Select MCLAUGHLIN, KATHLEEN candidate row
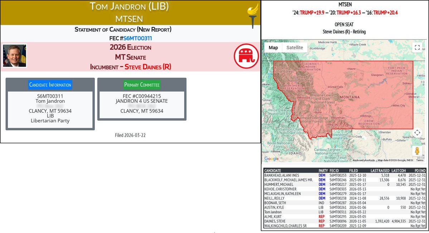Image resolution: width=429 pixels, height=233 pixels. tap(345, 194)
